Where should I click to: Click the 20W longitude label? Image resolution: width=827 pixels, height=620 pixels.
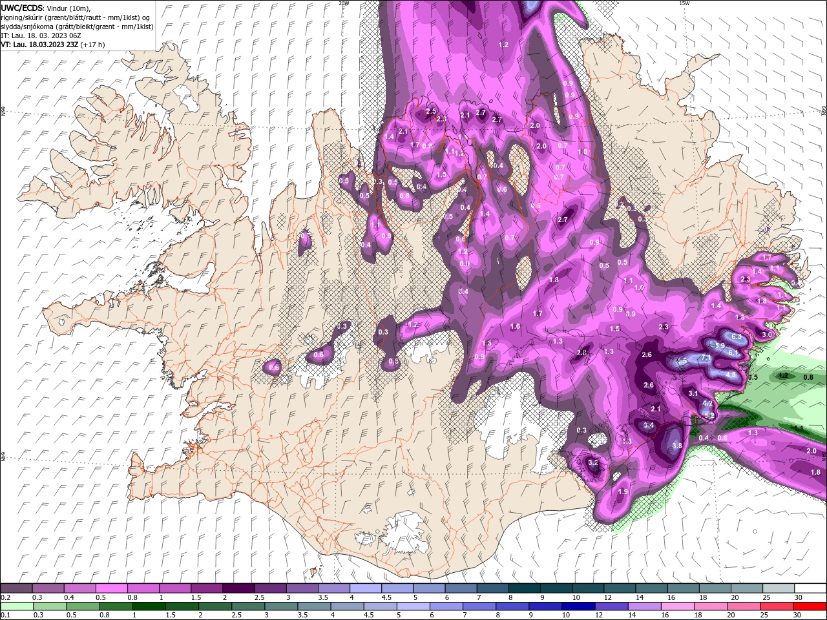click(344, 3)
